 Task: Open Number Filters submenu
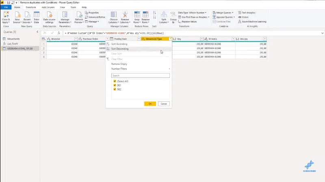(139, 69)
